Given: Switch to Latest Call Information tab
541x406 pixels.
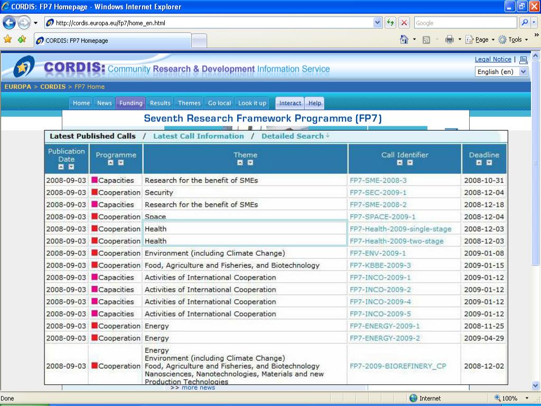Looking at the screenshot, I should tap(199, 136).
